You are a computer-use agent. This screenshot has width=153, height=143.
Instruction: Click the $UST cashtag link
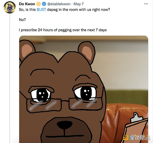[x=42, y=9]
